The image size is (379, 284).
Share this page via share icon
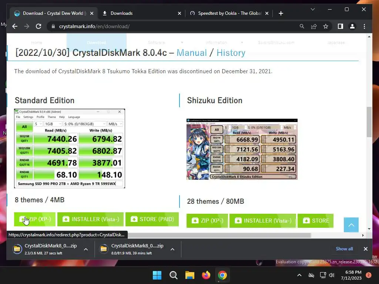[x=314, y=26]
